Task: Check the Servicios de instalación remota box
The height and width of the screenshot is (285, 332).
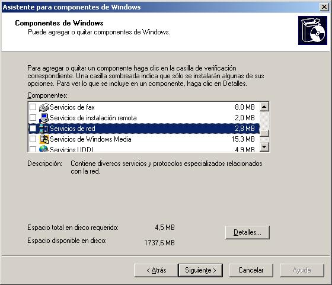Action: (33, 118)
